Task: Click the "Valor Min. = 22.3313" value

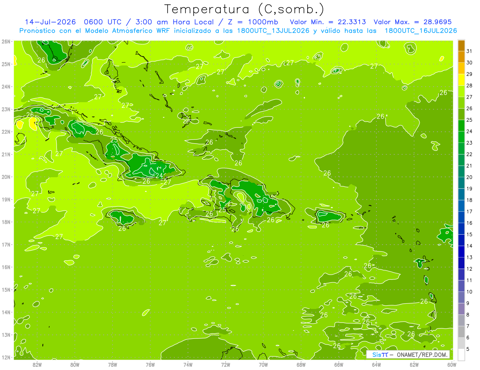Action: tap(328, 22)
